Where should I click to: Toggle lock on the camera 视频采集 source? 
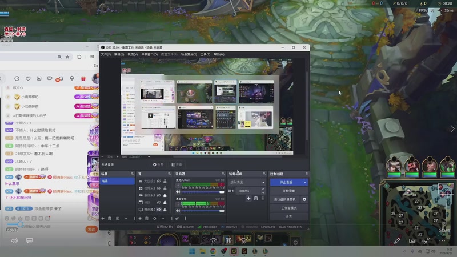(x=165, y=188)
